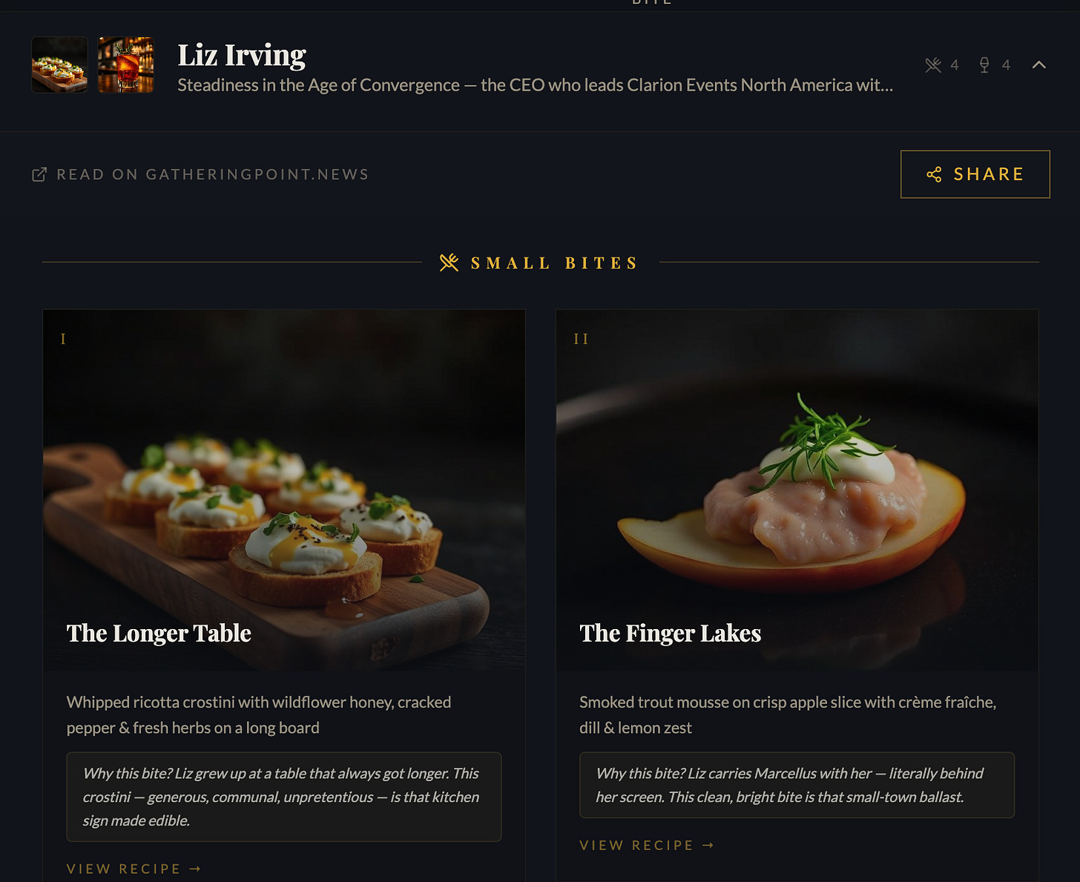1080x882 pixels.
Task: Open The Finger Lakes trout mousse image
Action: coord(797,490)
